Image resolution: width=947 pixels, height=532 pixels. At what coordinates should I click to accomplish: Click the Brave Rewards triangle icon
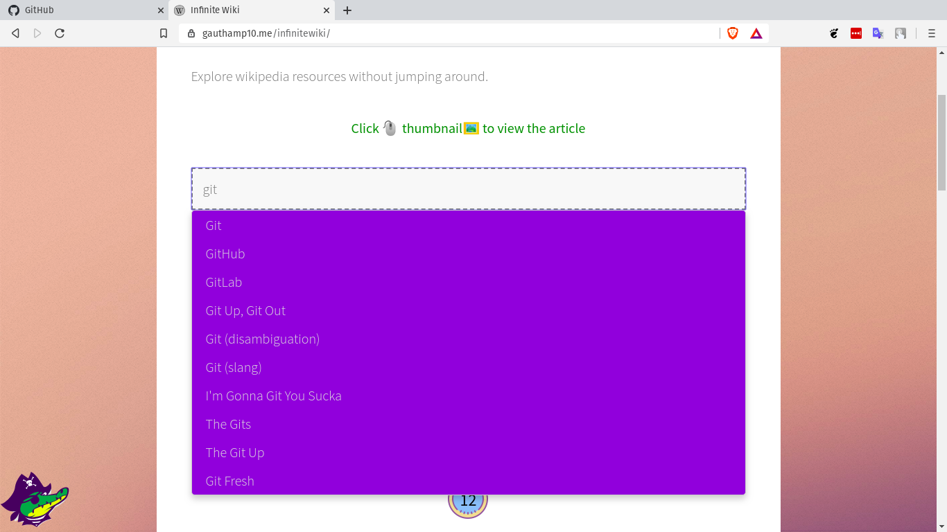pyautogui.click(x=756, y=33)
